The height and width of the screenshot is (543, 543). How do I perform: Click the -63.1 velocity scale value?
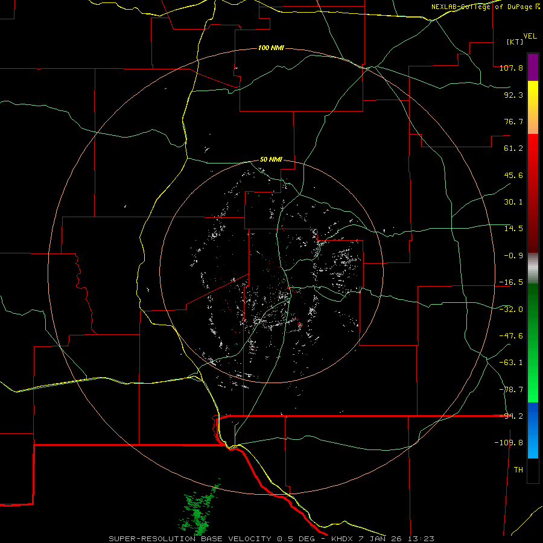511,363
